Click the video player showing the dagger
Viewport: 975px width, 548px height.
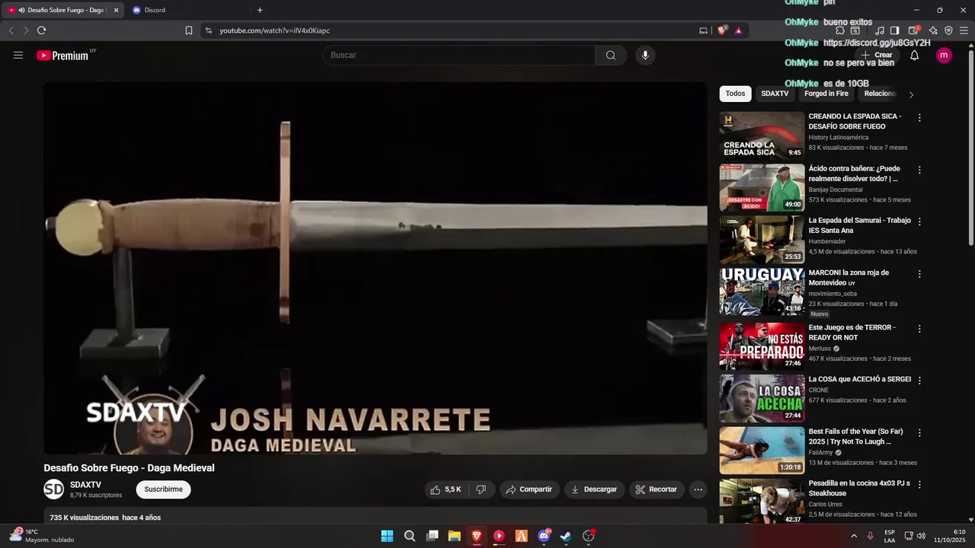(x=376, y=269)
